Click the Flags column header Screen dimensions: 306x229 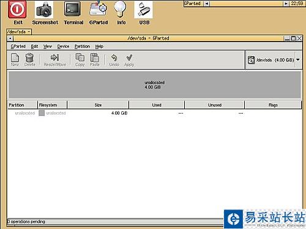pos(273,105)
